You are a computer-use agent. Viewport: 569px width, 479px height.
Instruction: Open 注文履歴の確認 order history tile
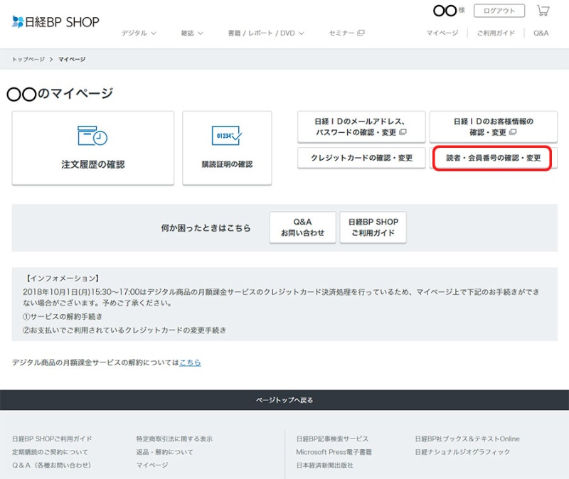(92, 148)
